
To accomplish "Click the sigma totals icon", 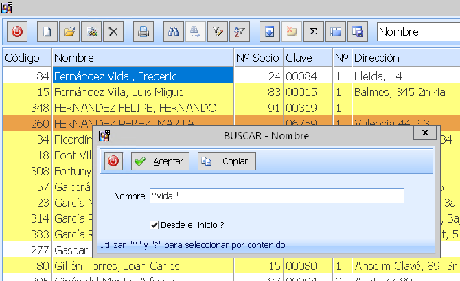I will point(314,32).
